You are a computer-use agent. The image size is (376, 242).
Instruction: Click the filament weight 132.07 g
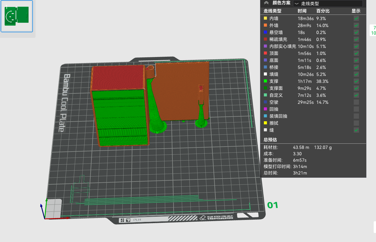pos(323,147)
